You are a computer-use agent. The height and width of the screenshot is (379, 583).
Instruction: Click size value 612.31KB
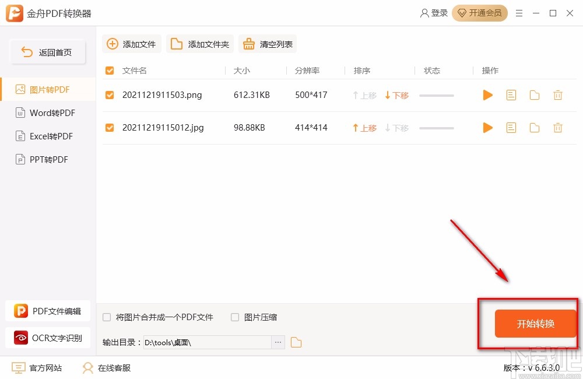(x=252, y=95)
